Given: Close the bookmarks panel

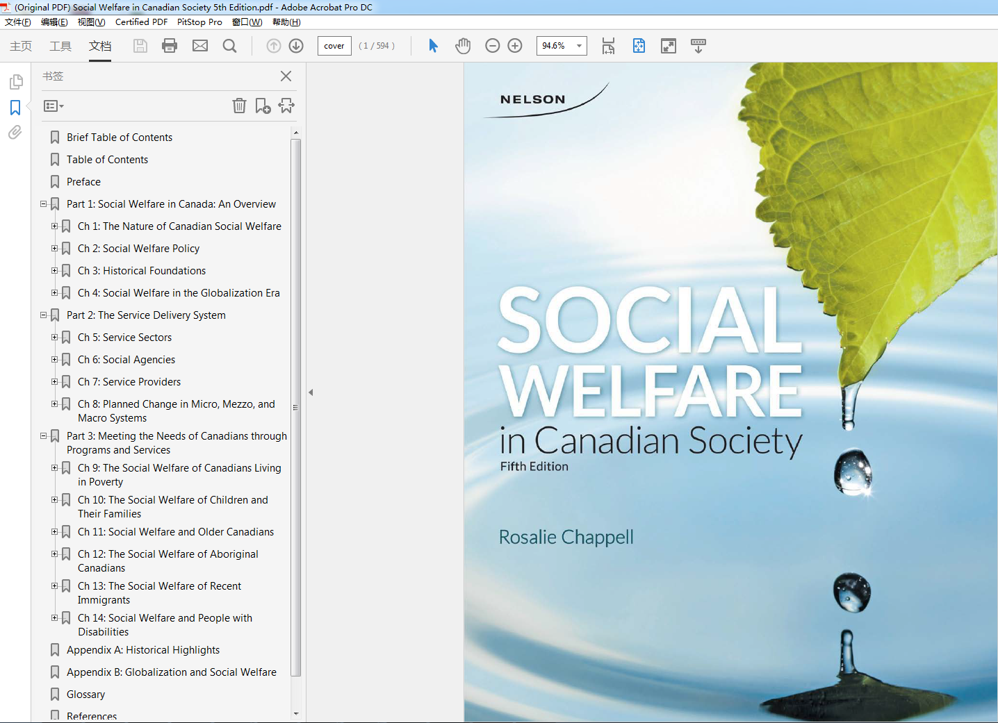Looking at the screenshot, I should tap(286, 76).
